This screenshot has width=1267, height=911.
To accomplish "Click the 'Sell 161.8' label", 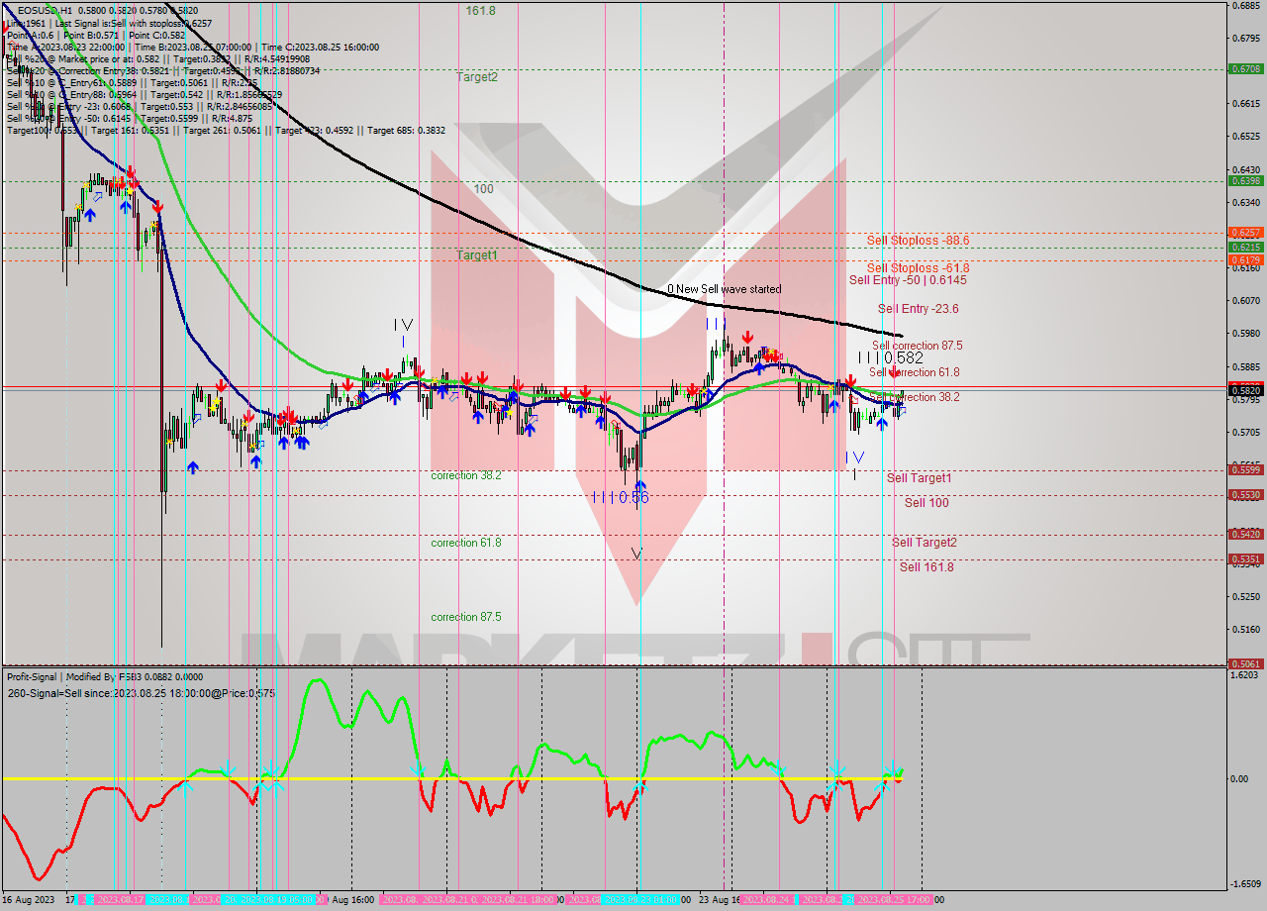I will 926,566.
